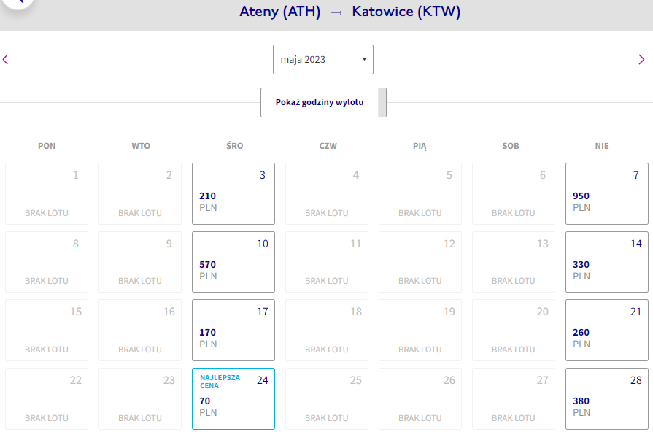
Task: Pick May 17 flight at 170 PLN
Action: 233,331
